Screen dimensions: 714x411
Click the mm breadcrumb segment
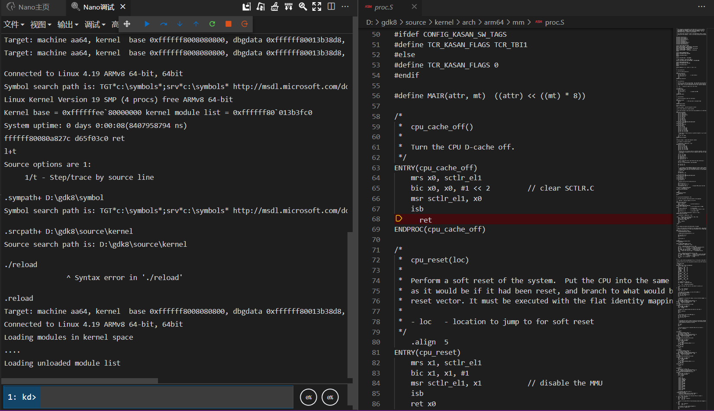click(518, 22)
